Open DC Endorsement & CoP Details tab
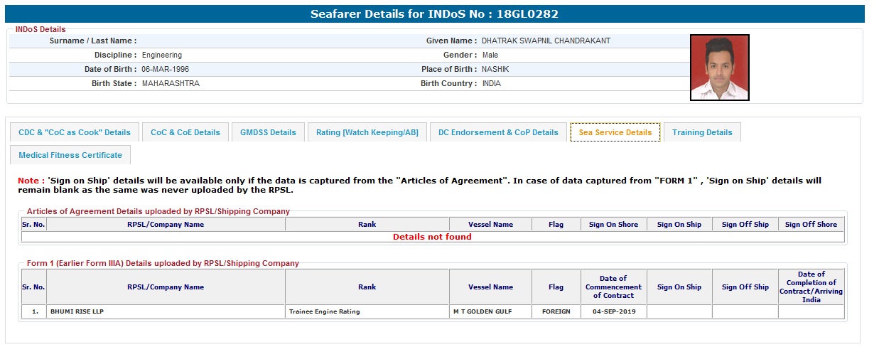Image resolution: width=879 pixels, height=347 pixels. pyautogui.click(x=498, y=132)
